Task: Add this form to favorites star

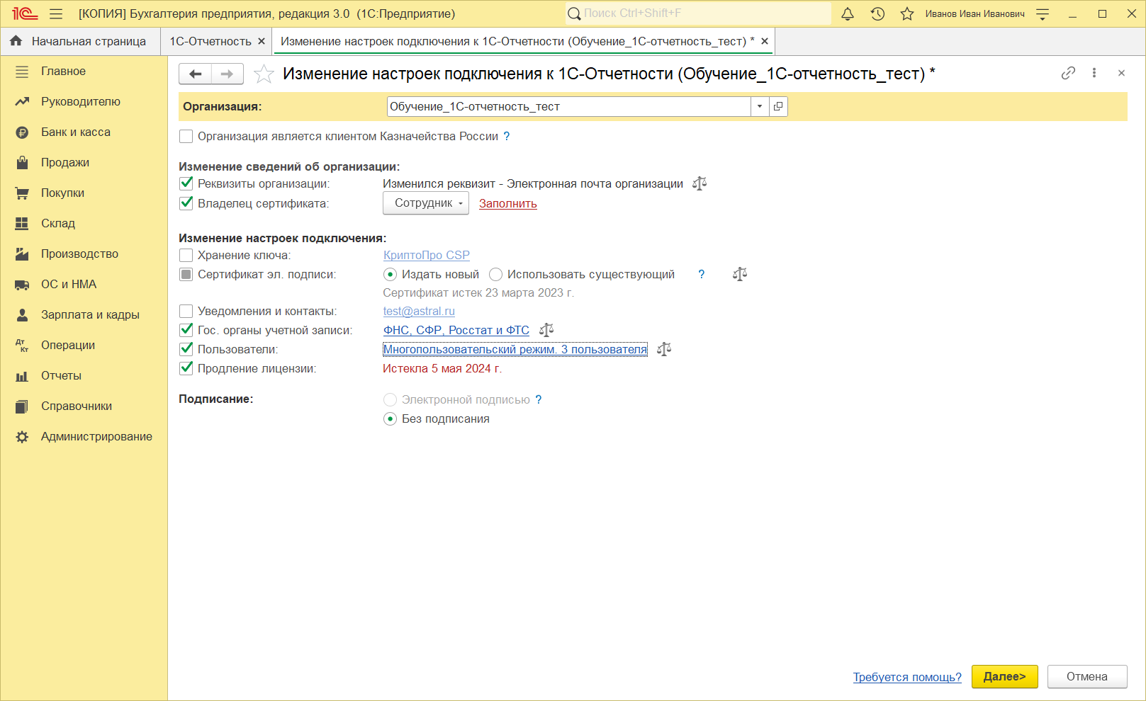Action: (x=264, y=74)
